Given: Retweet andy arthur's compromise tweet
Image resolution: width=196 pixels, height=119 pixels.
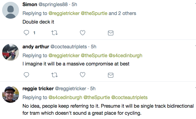Looking at the screenshot, I should (x=55, y=75).
